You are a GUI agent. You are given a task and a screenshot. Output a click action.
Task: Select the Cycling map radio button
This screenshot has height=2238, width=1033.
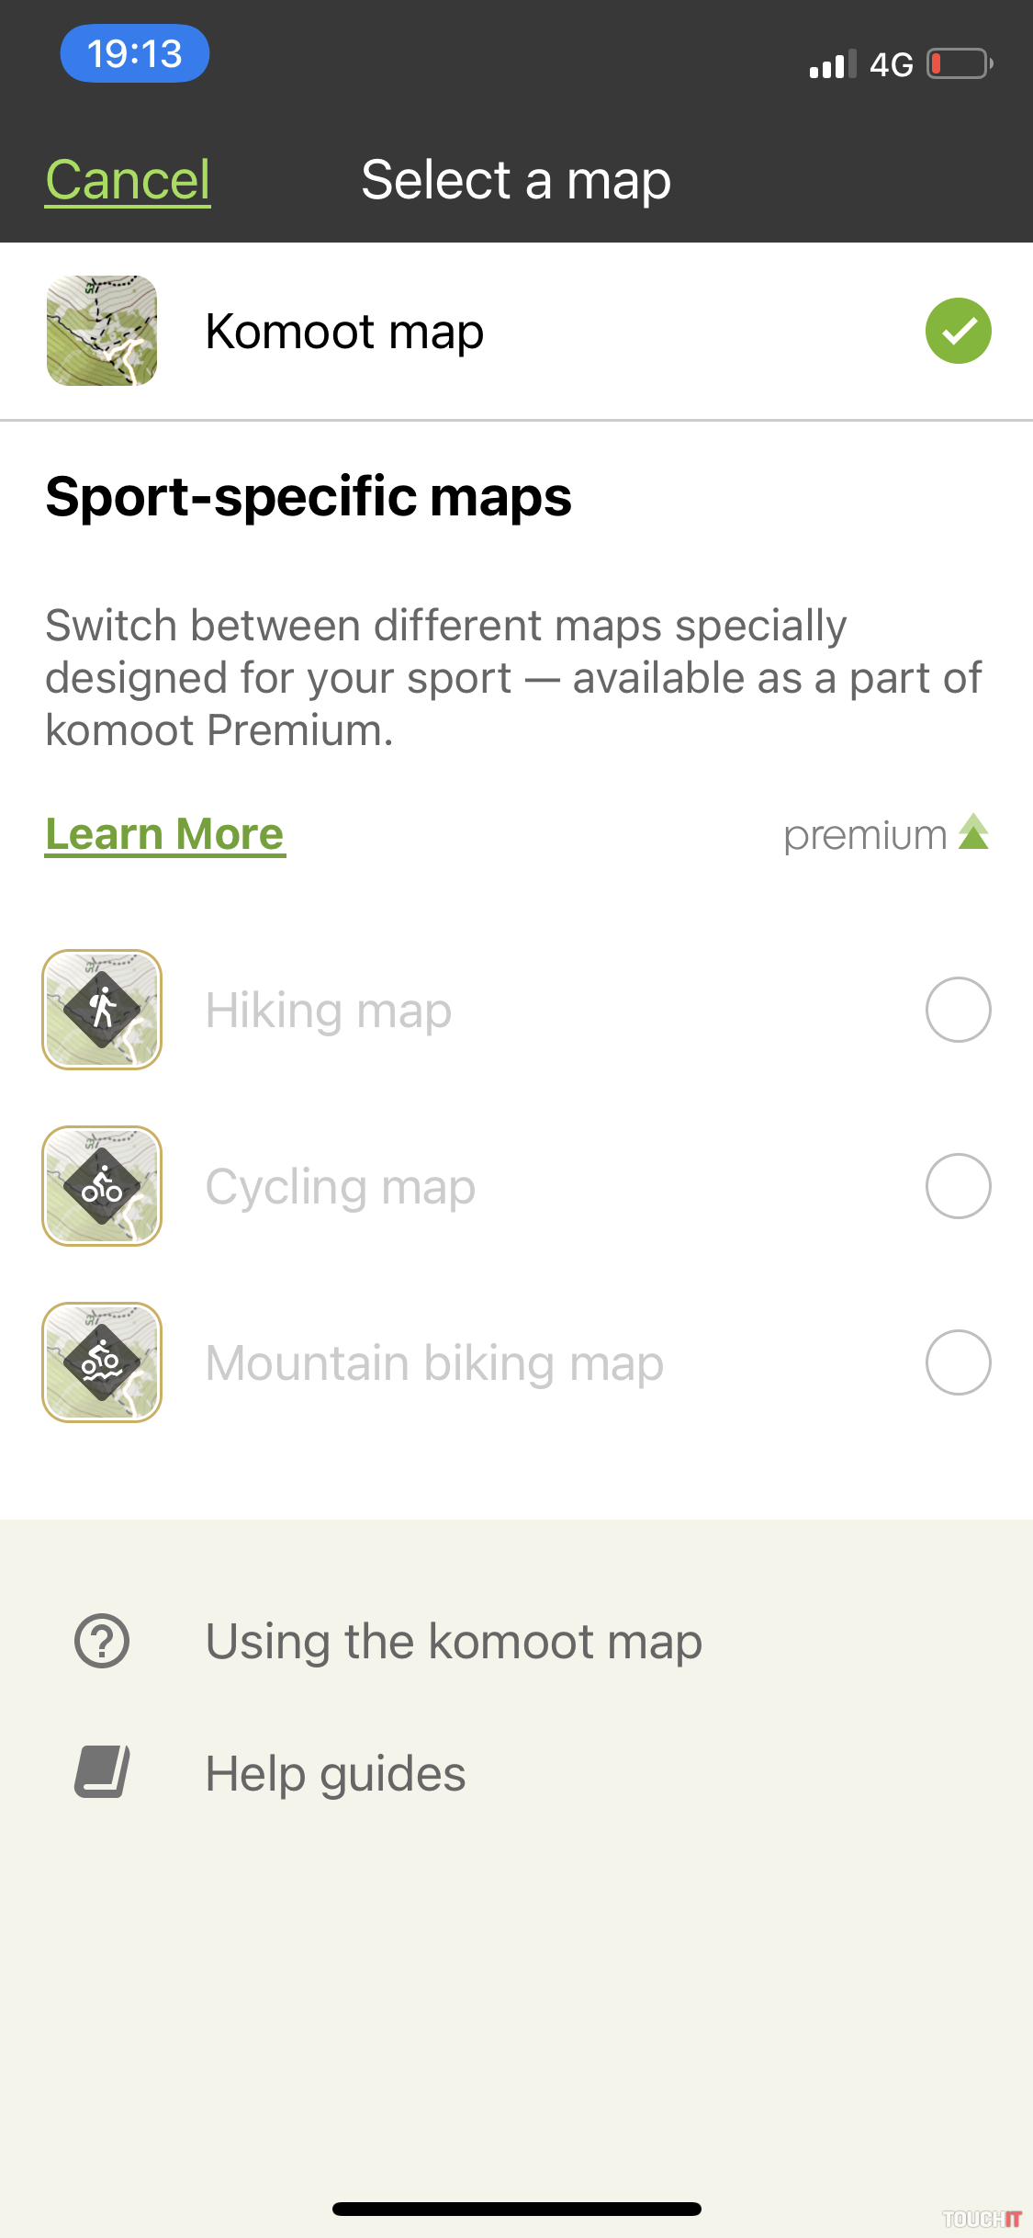(958, 1186)
